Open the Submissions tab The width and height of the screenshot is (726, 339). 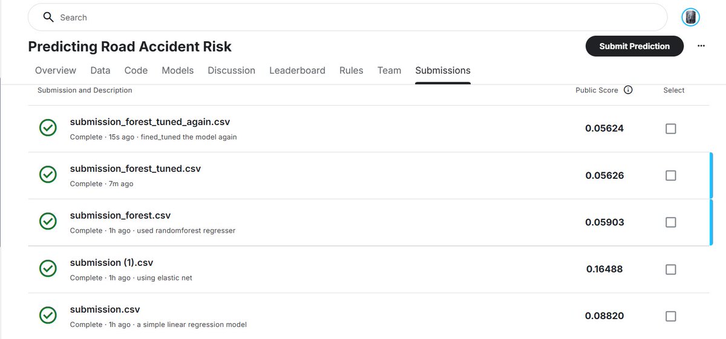coord(443,71)
